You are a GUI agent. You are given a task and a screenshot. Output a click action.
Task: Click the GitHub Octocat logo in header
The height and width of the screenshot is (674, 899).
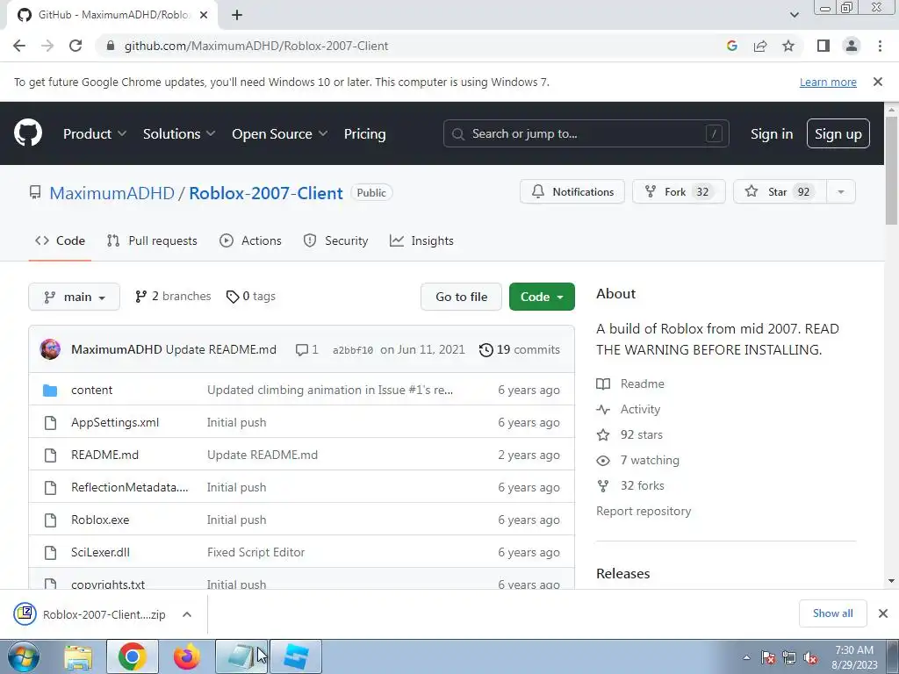(x=27, y=133)
